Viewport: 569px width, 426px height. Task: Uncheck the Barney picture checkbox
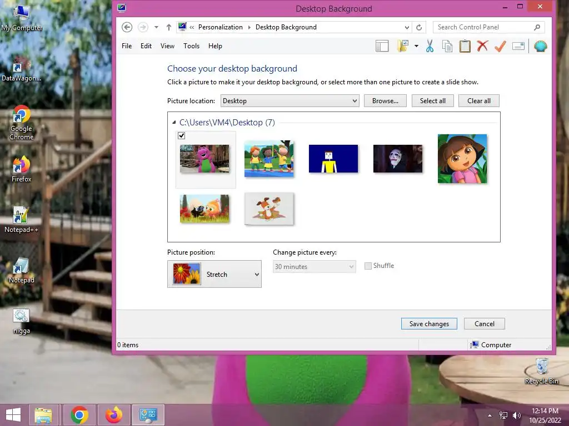pyautogui.click(x=182, y=135)
